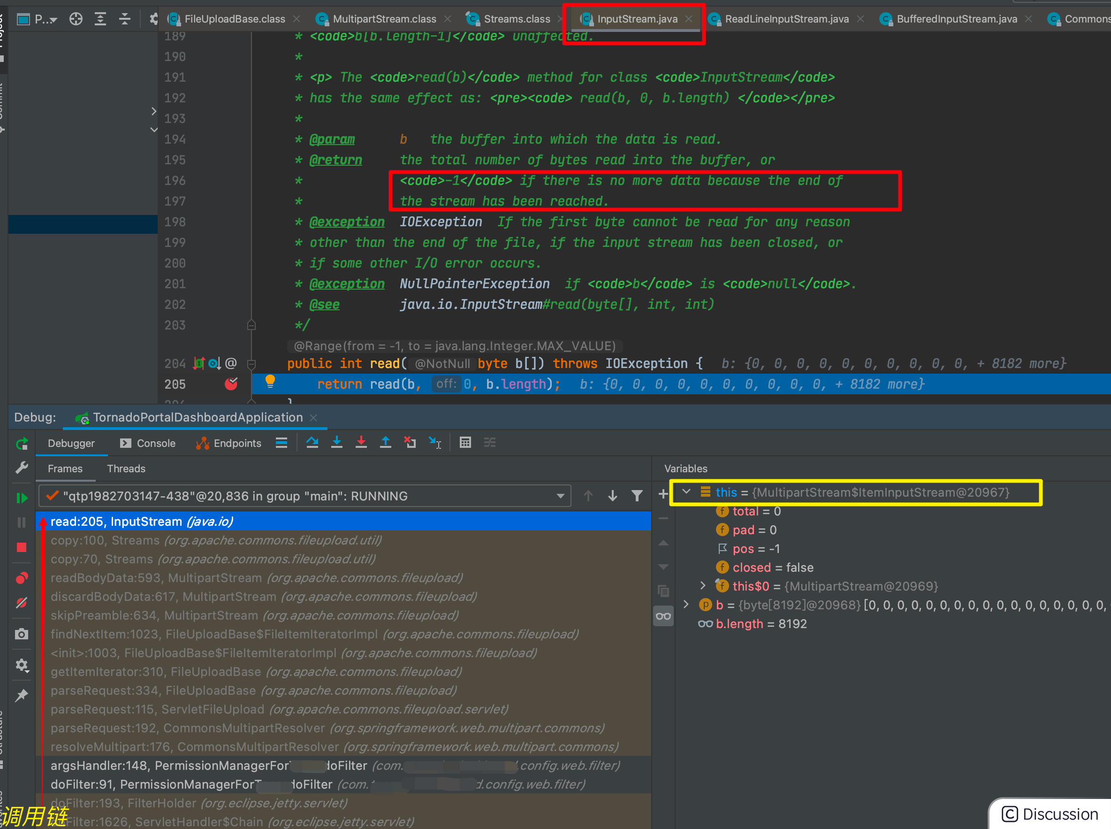The width and height of the screenshot is (1111, 829).
Task: Collapse expanded project tree node
Action: pos(153,130)
